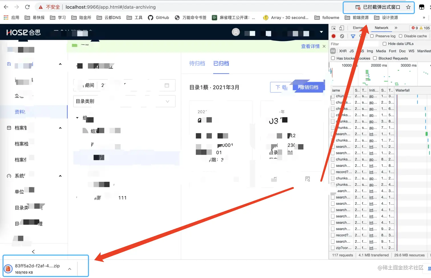Image resolution: width=431 pixels, height=278 pixels.
Task: Select the highlighted 资料 sidebar item
Action: [x=34, y=112]
